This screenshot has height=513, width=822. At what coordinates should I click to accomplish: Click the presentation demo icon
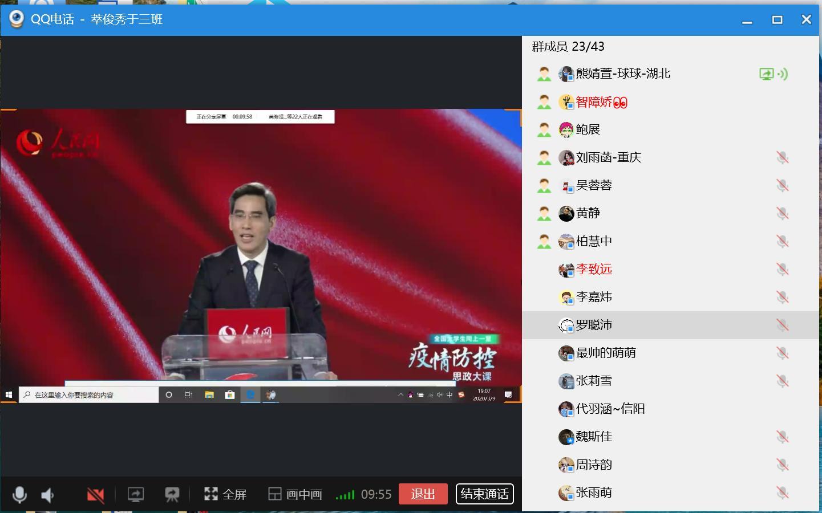pos(172,494)
